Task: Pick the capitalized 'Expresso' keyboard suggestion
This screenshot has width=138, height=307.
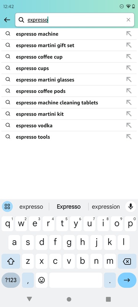Action: 69,207
